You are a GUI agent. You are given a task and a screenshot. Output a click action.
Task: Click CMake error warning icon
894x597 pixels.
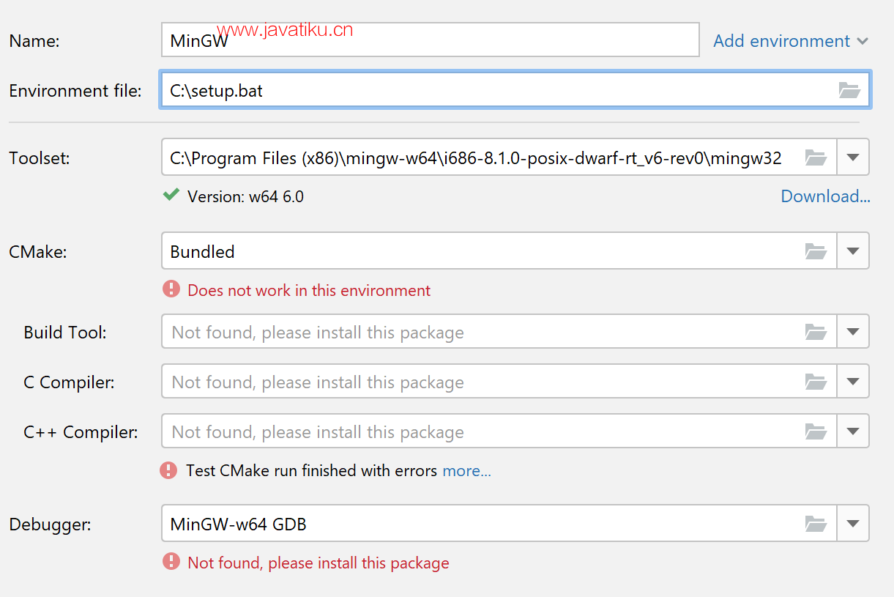(171, 289)
